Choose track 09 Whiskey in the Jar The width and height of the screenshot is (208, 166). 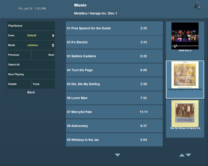pyautogui.click(x=114, y=140)
